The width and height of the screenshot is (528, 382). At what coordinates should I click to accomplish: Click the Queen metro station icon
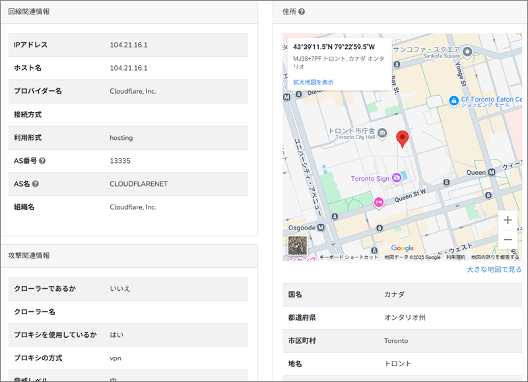492,172
